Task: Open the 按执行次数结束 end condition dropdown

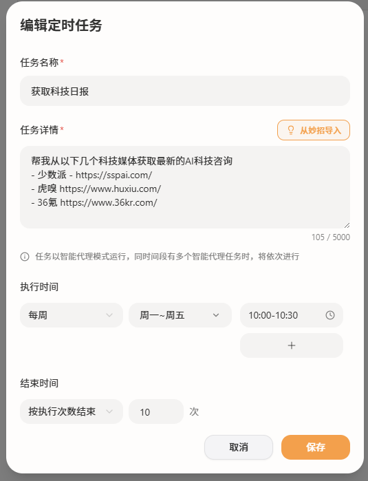Action: point(72,411)
